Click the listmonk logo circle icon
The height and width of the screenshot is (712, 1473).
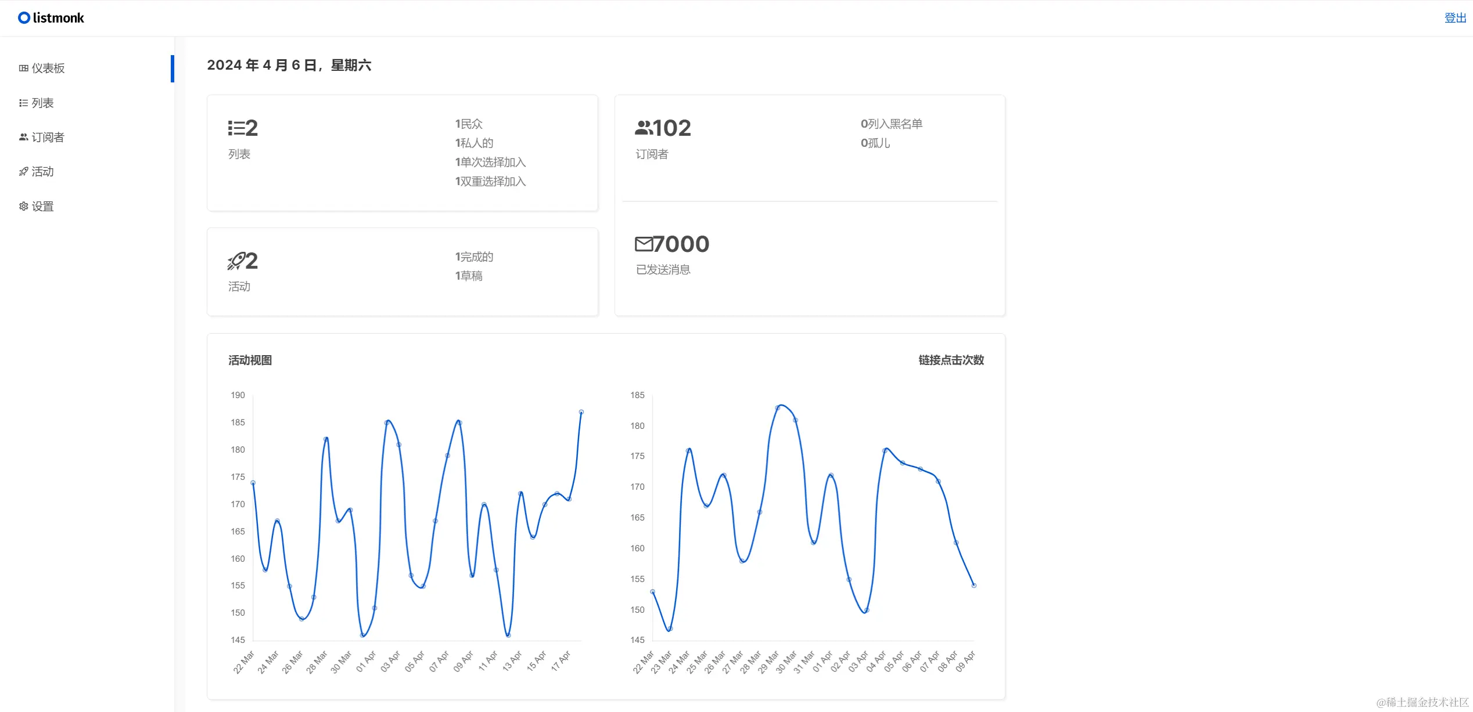point(24,18)
